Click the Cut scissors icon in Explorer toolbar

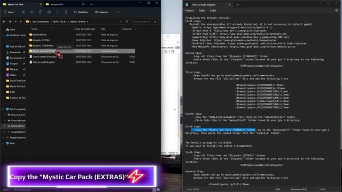tap(24, 12)
